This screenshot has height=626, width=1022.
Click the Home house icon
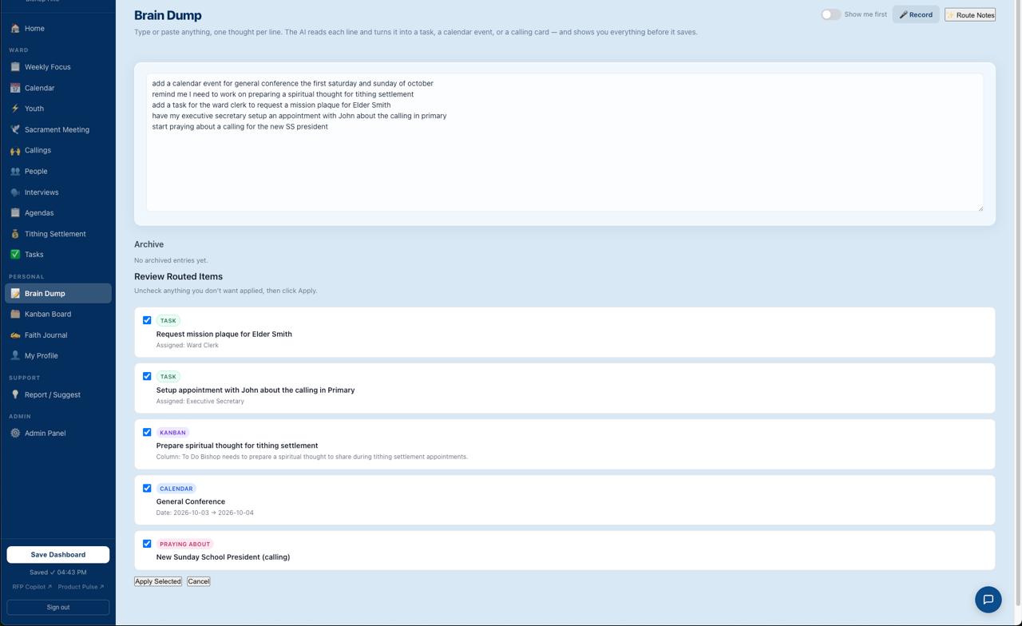click(x=15, y=29)
